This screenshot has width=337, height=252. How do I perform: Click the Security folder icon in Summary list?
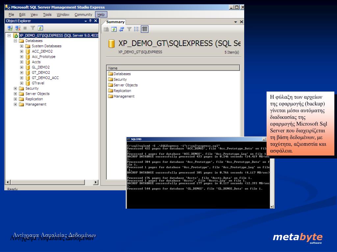(x=111, y=79)
